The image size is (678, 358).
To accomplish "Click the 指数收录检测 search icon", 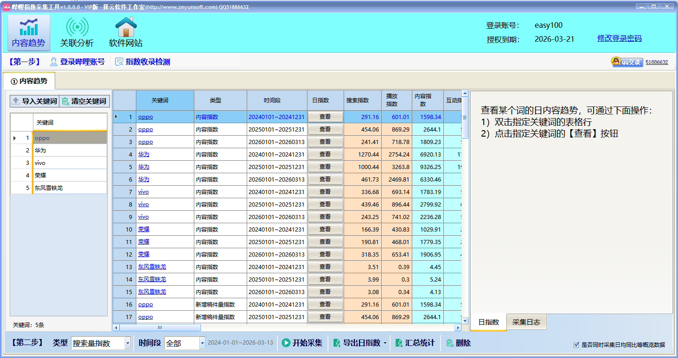I will 119,62.
